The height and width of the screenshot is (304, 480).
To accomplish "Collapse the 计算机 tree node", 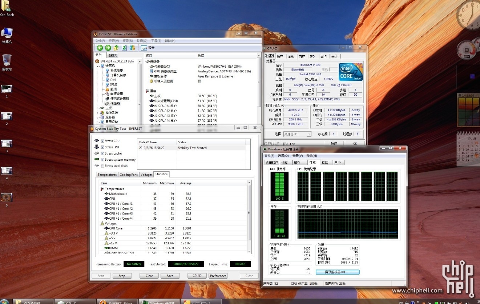I will [98, 66].
